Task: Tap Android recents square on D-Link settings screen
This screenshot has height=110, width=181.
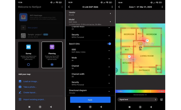Action: [x=79, y=107]
